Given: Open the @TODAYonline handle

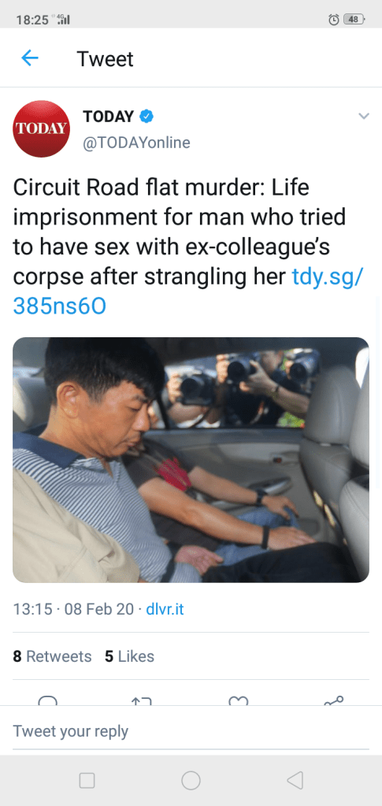Looking at the screenshot, I should point(137,143).
